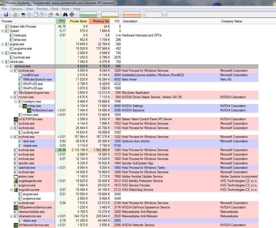276x228 pixels.
Task: Click the Refresh Now toolbar icon
Action: click(x=15, y=15)
